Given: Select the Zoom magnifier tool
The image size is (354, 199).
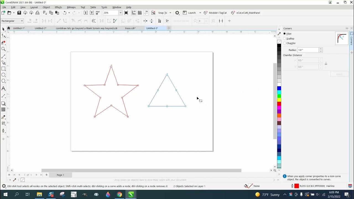Looking at the screenshot, I should tap(3, 49).
